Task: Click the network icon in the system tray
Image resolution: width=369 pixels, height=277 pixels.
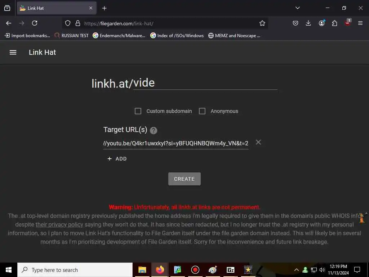Action: point(314,270)
